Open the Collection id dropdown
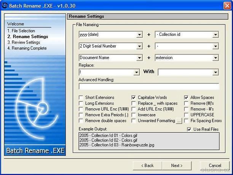This screenshot has width=233, height=175. (215, 35)
